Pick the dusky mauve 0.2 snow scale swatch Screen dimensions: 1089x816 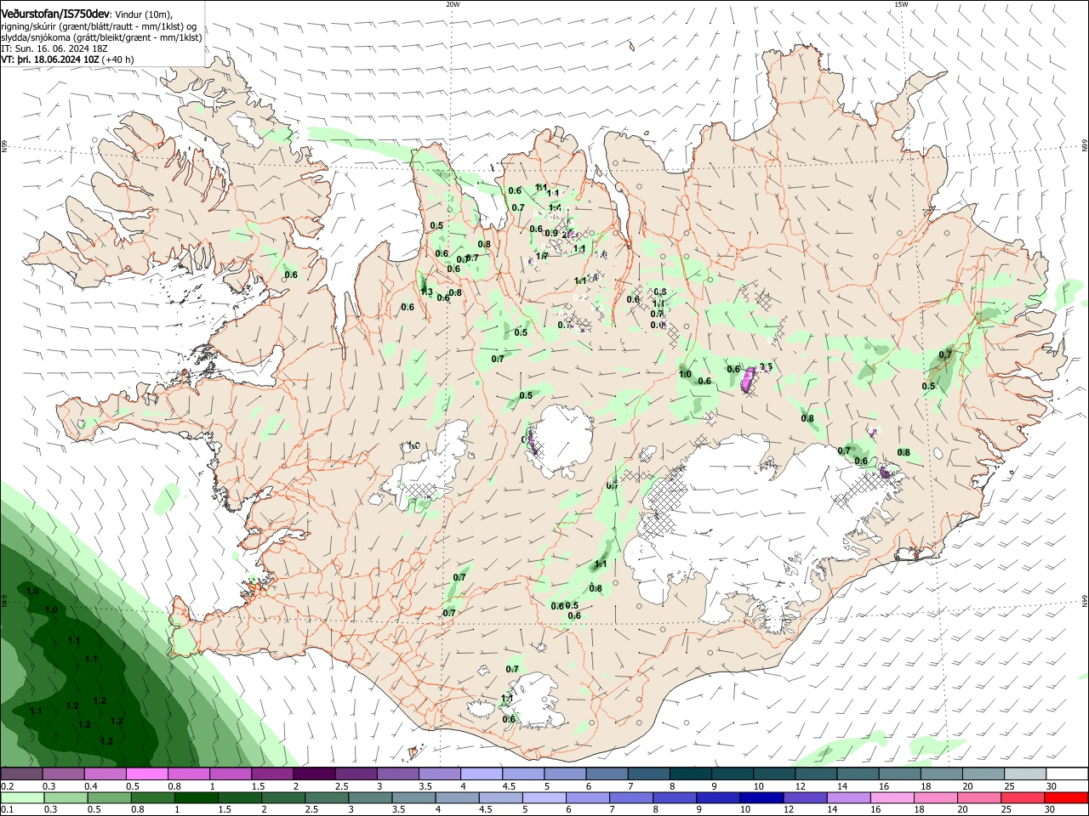coord(21,773)
